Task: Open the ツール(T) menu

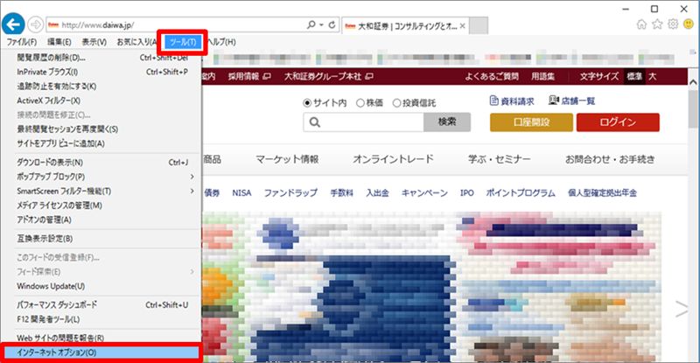Action: click(x=183, y=42)
